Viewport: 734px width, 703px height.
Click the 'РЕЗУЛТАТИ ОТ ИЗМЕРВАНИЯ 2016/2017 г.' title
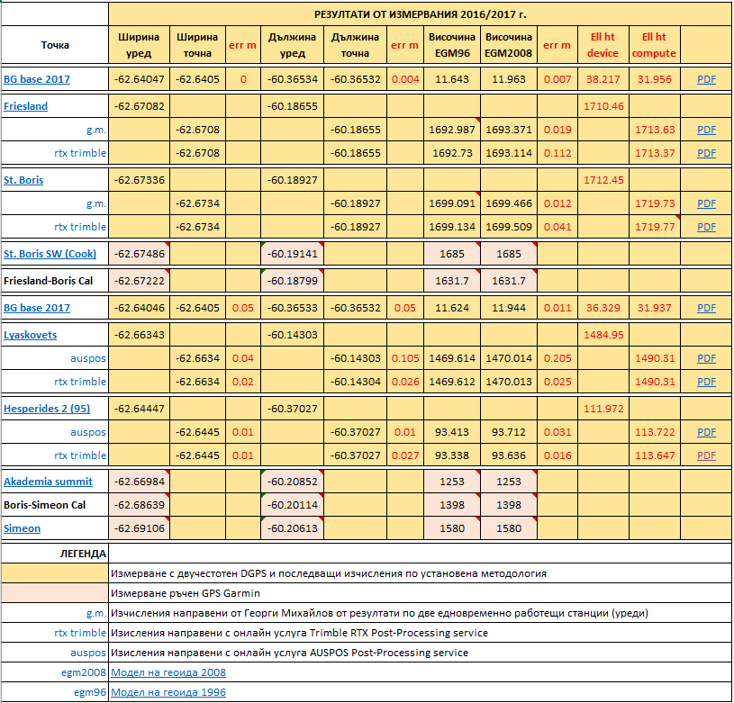tap(420, 14)
